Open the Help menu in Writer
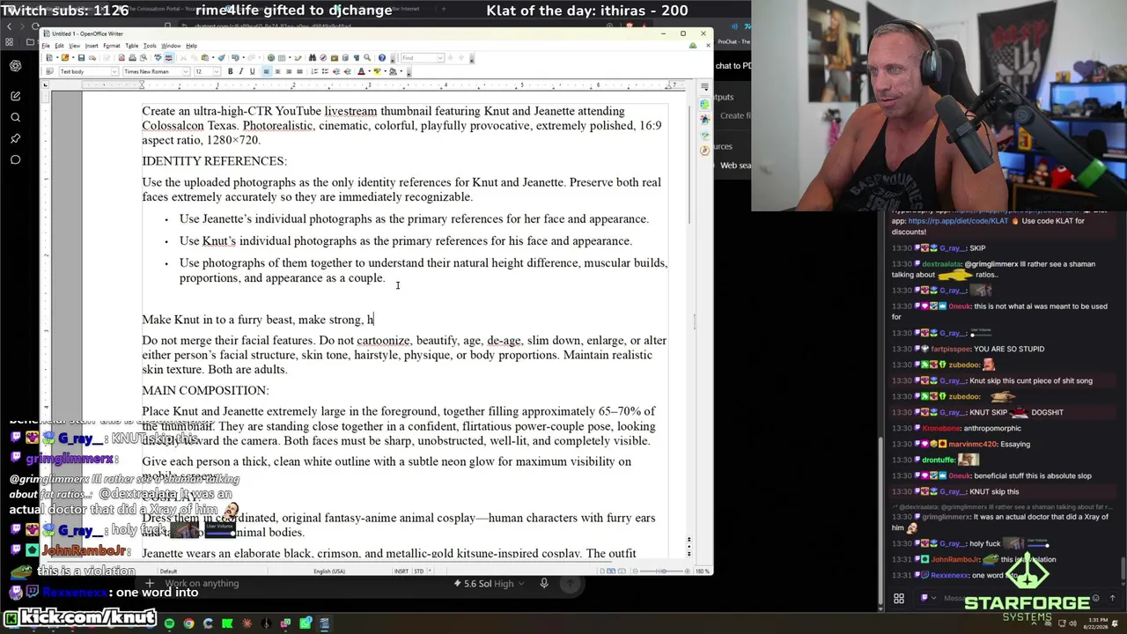 pyautogui.click(x=191, y=46)
